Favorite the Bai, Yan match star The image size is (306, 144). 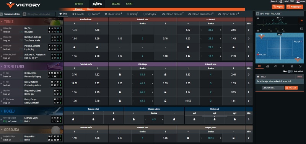pos(2,30)
